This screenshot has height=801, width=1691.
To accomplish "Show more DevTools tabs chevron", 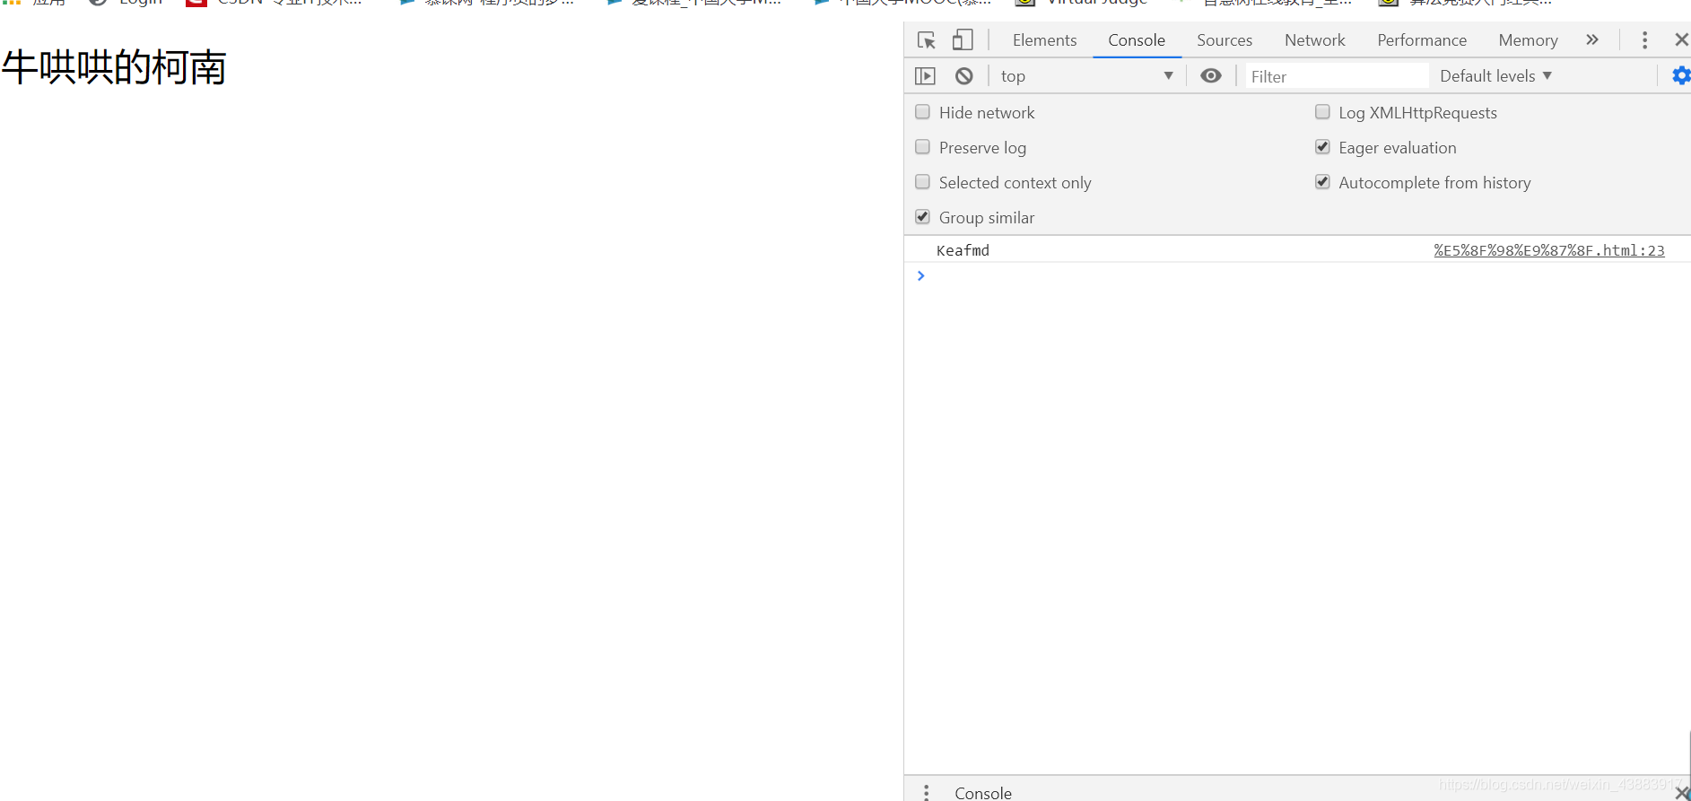I will (x=1592, y=39).
